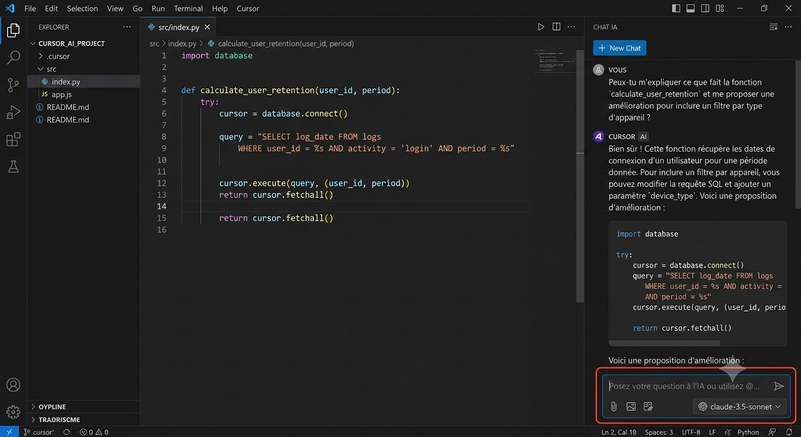Open the editor more actions ellipsis
The width and height of the screenshot is (801, 437).
(x=571, y=27)
